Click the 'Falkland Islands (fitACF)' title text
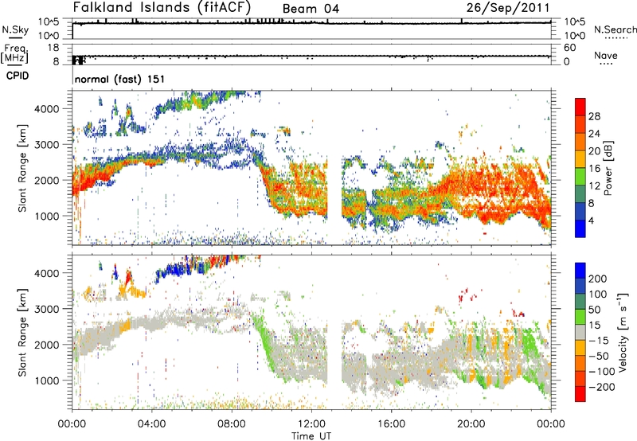Screen dimensions: 637x441 (162, 7)
